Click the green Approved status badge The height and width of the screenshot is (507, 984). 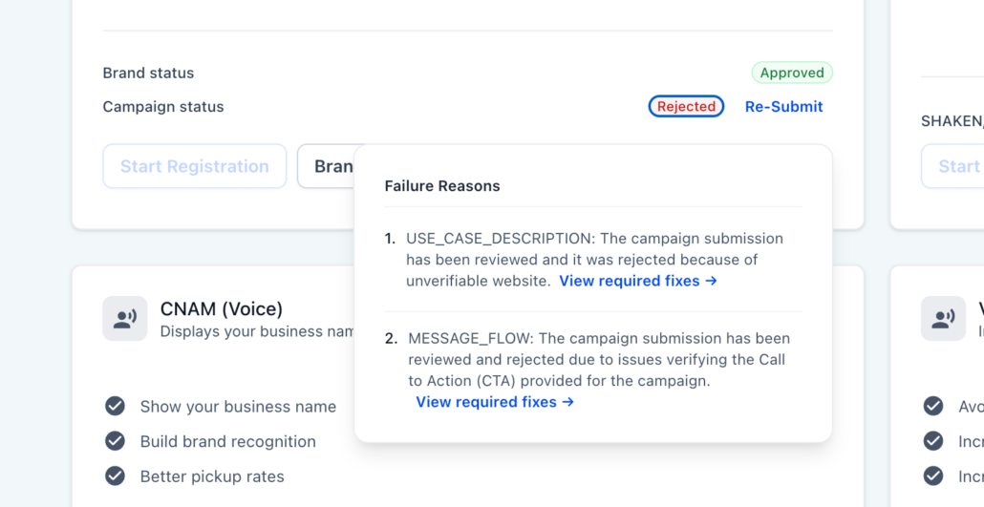pos(792,73)
